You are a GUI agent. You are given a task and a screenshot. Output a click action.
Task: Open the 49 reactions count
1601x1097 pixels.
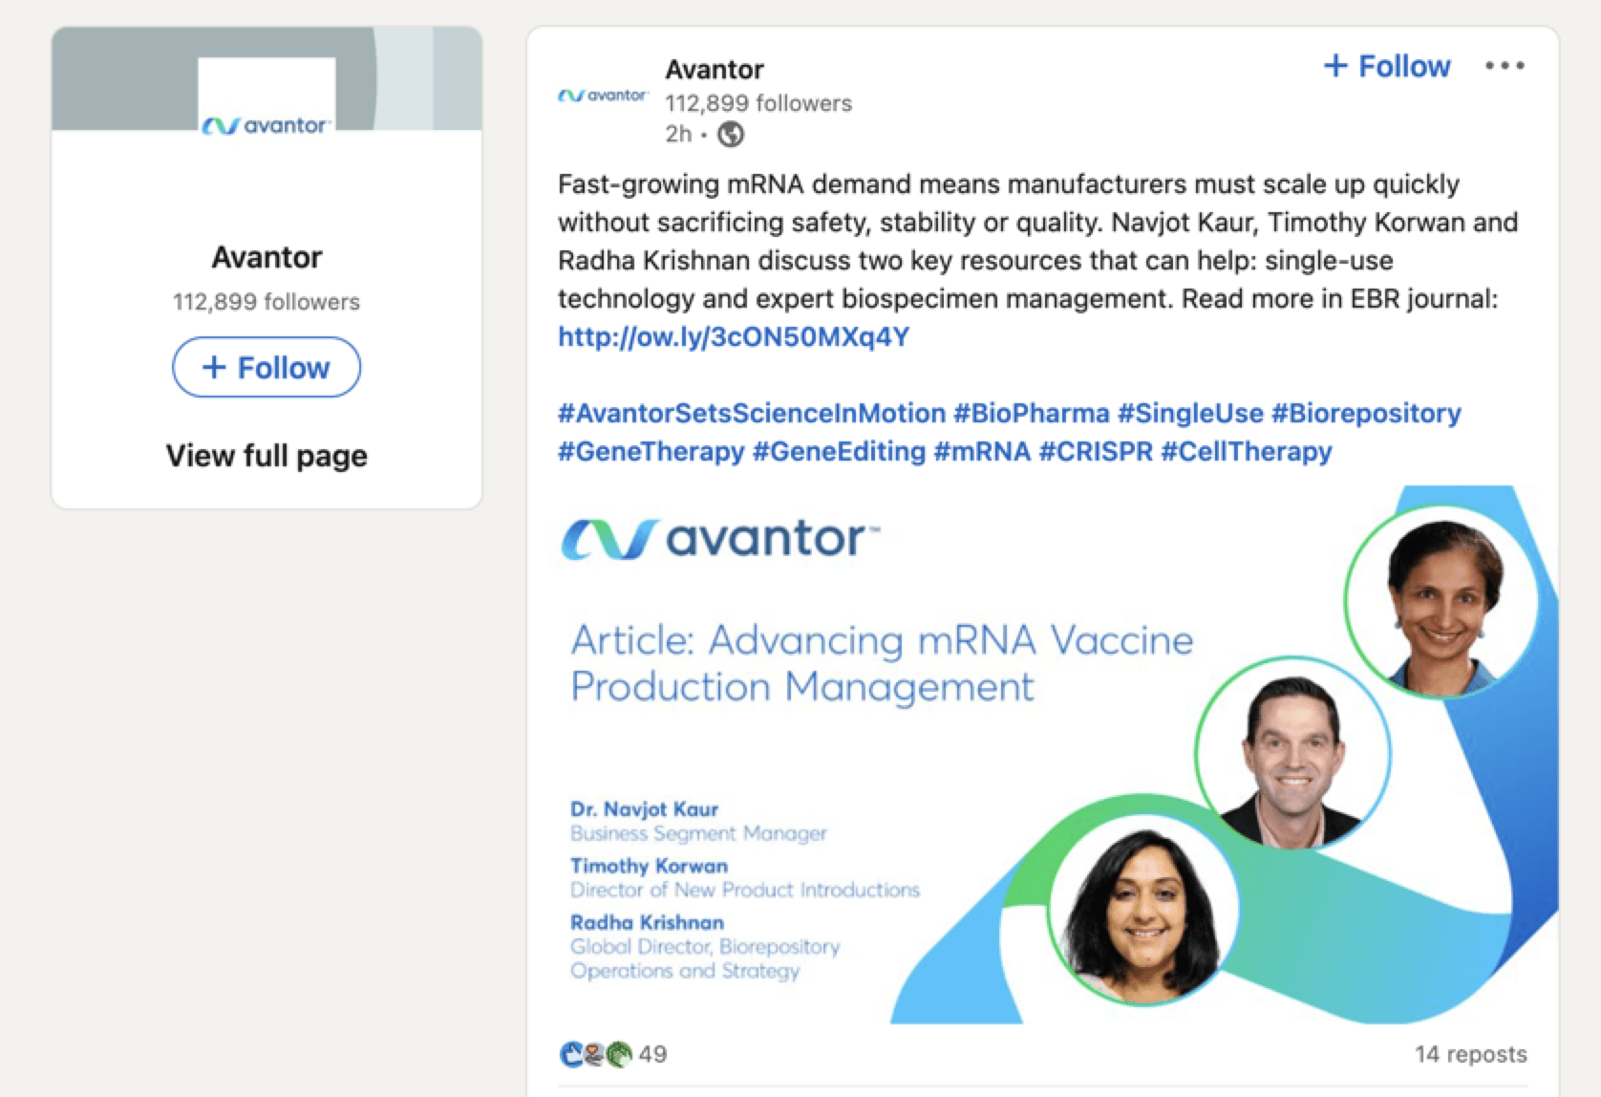(652, 1054)
